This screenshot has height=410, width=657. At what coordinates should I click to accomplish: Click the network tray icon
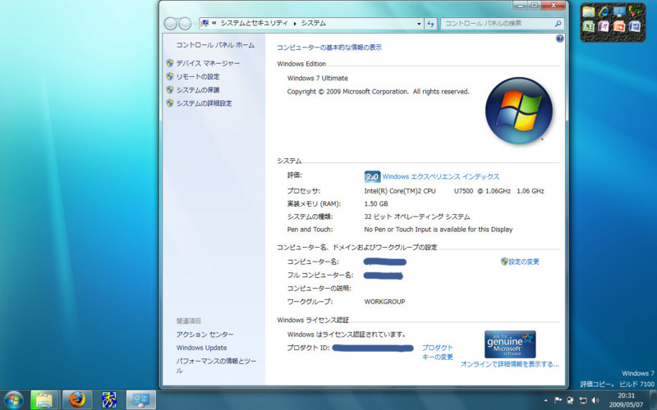(583, 400)
